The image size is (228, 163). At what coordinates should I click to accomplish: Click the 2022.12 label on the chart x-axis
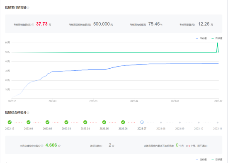12,101
